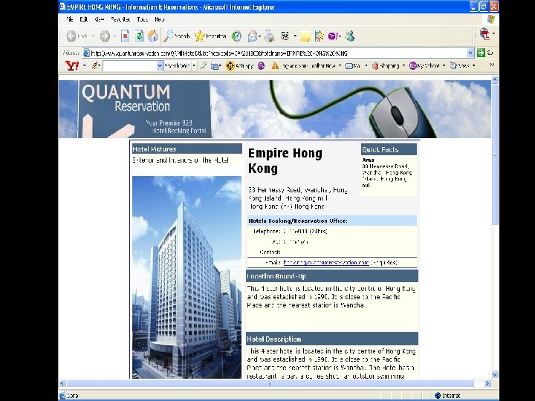Open the Favorites menu
Image resolution: width=535 pixels, height=401 pixels.
(120, 19)
